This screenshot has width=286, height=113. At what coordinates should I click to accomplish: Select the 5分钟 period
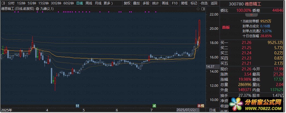coord(32,3)
